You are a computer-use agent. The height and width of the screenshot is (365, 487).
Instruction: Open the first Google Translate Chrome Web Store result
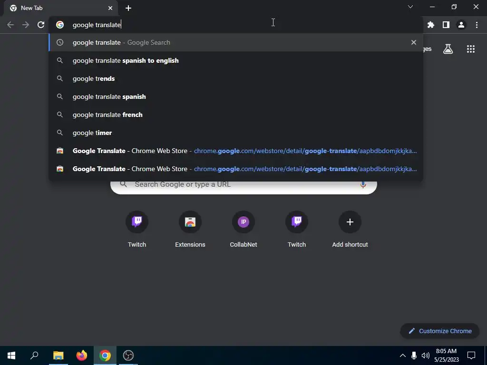(x=236, y=151)
